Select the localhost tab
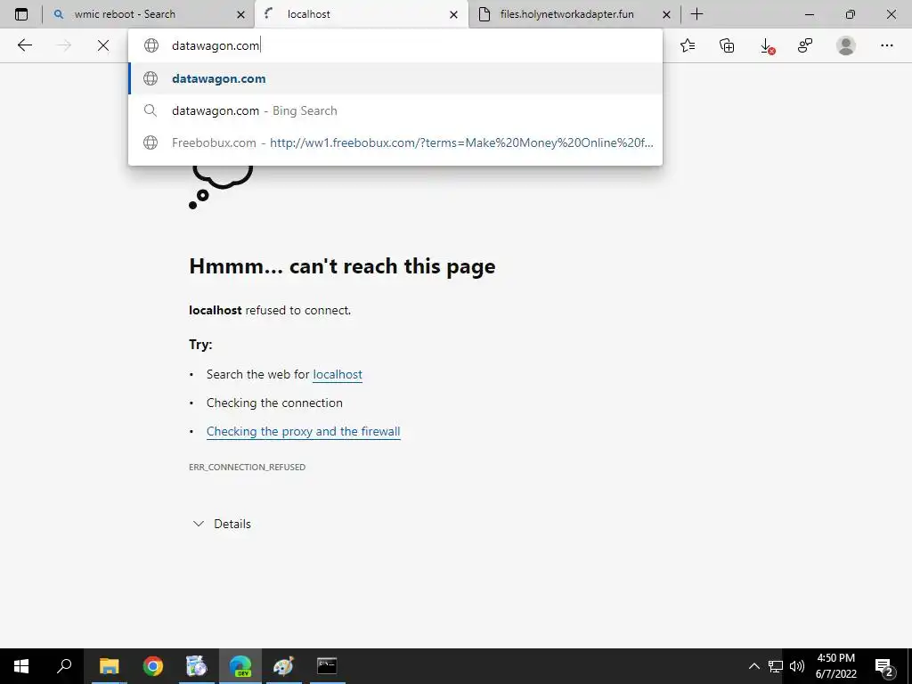Image resolution: width=912 pixels, height=684 pixels. point(362,14)
